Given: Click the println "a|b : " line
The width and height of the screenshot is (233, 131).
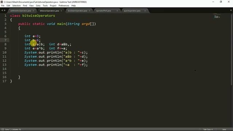Looking at the screenshot, I should click(56, 52).
